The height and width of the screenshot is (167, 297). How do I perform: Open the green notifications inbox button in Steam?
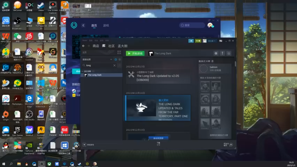198,41
